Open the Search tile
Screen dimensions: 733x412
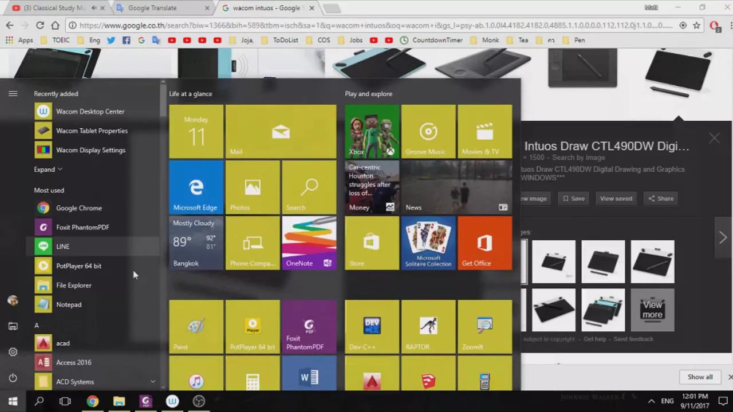click(309, 187)
